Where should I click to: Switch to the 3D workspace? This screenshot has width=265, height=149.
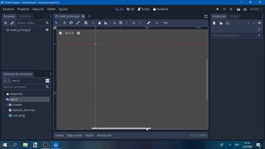tap(130, 9)
